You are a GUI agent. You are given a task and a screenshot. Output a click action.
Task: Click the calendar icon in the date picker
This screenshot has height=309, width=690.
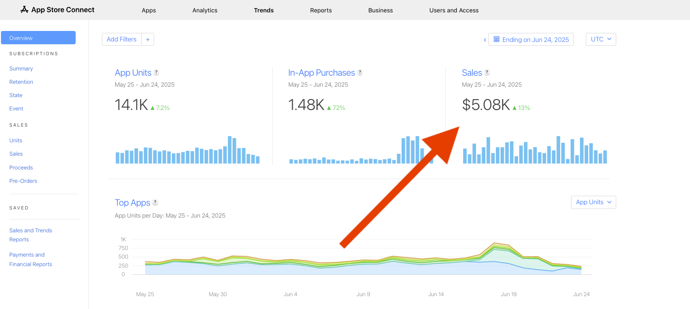pyautogui.click(x=496, y=39)
